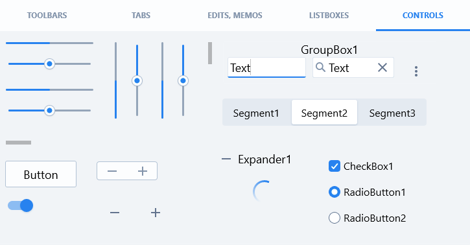
Task: Select Segment1
Action: (x=256, y=113)
